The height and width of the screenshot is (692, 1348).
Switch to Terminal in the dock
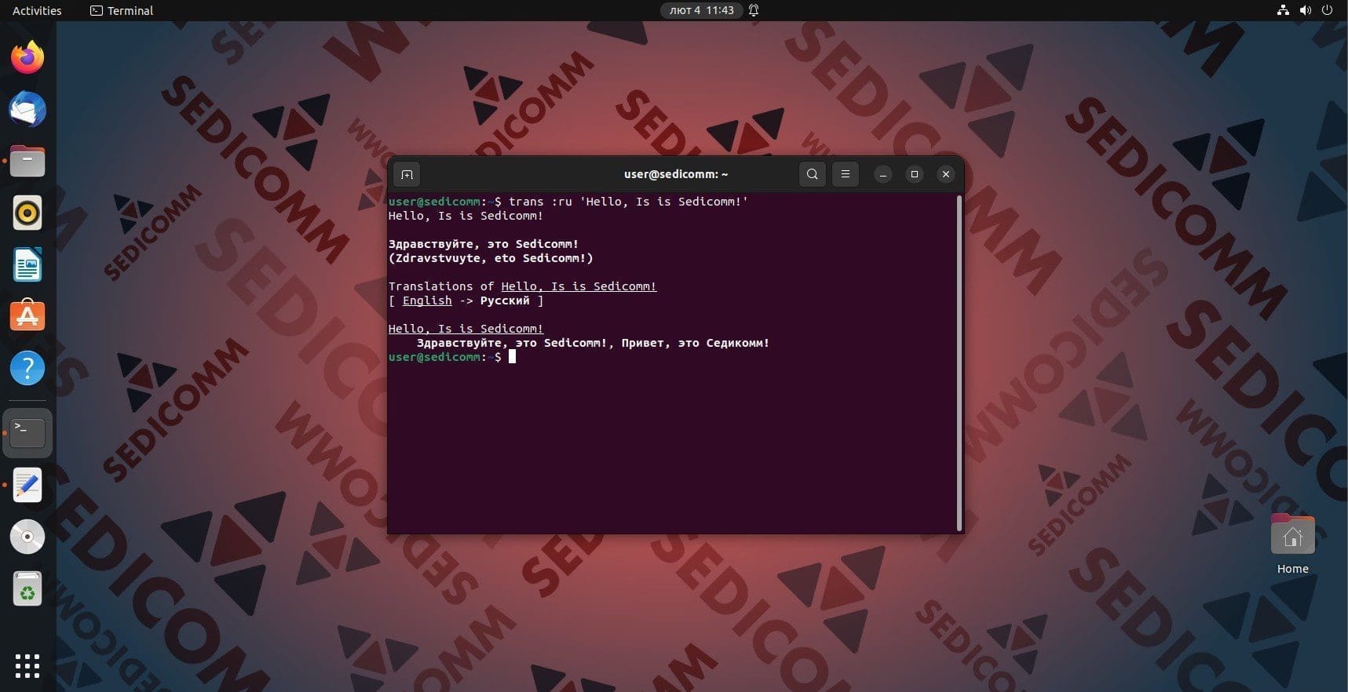pyautogui.click(x=27, y=432)
